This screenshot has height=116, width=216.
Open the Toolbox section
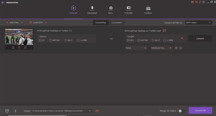(x=148, y=10)
